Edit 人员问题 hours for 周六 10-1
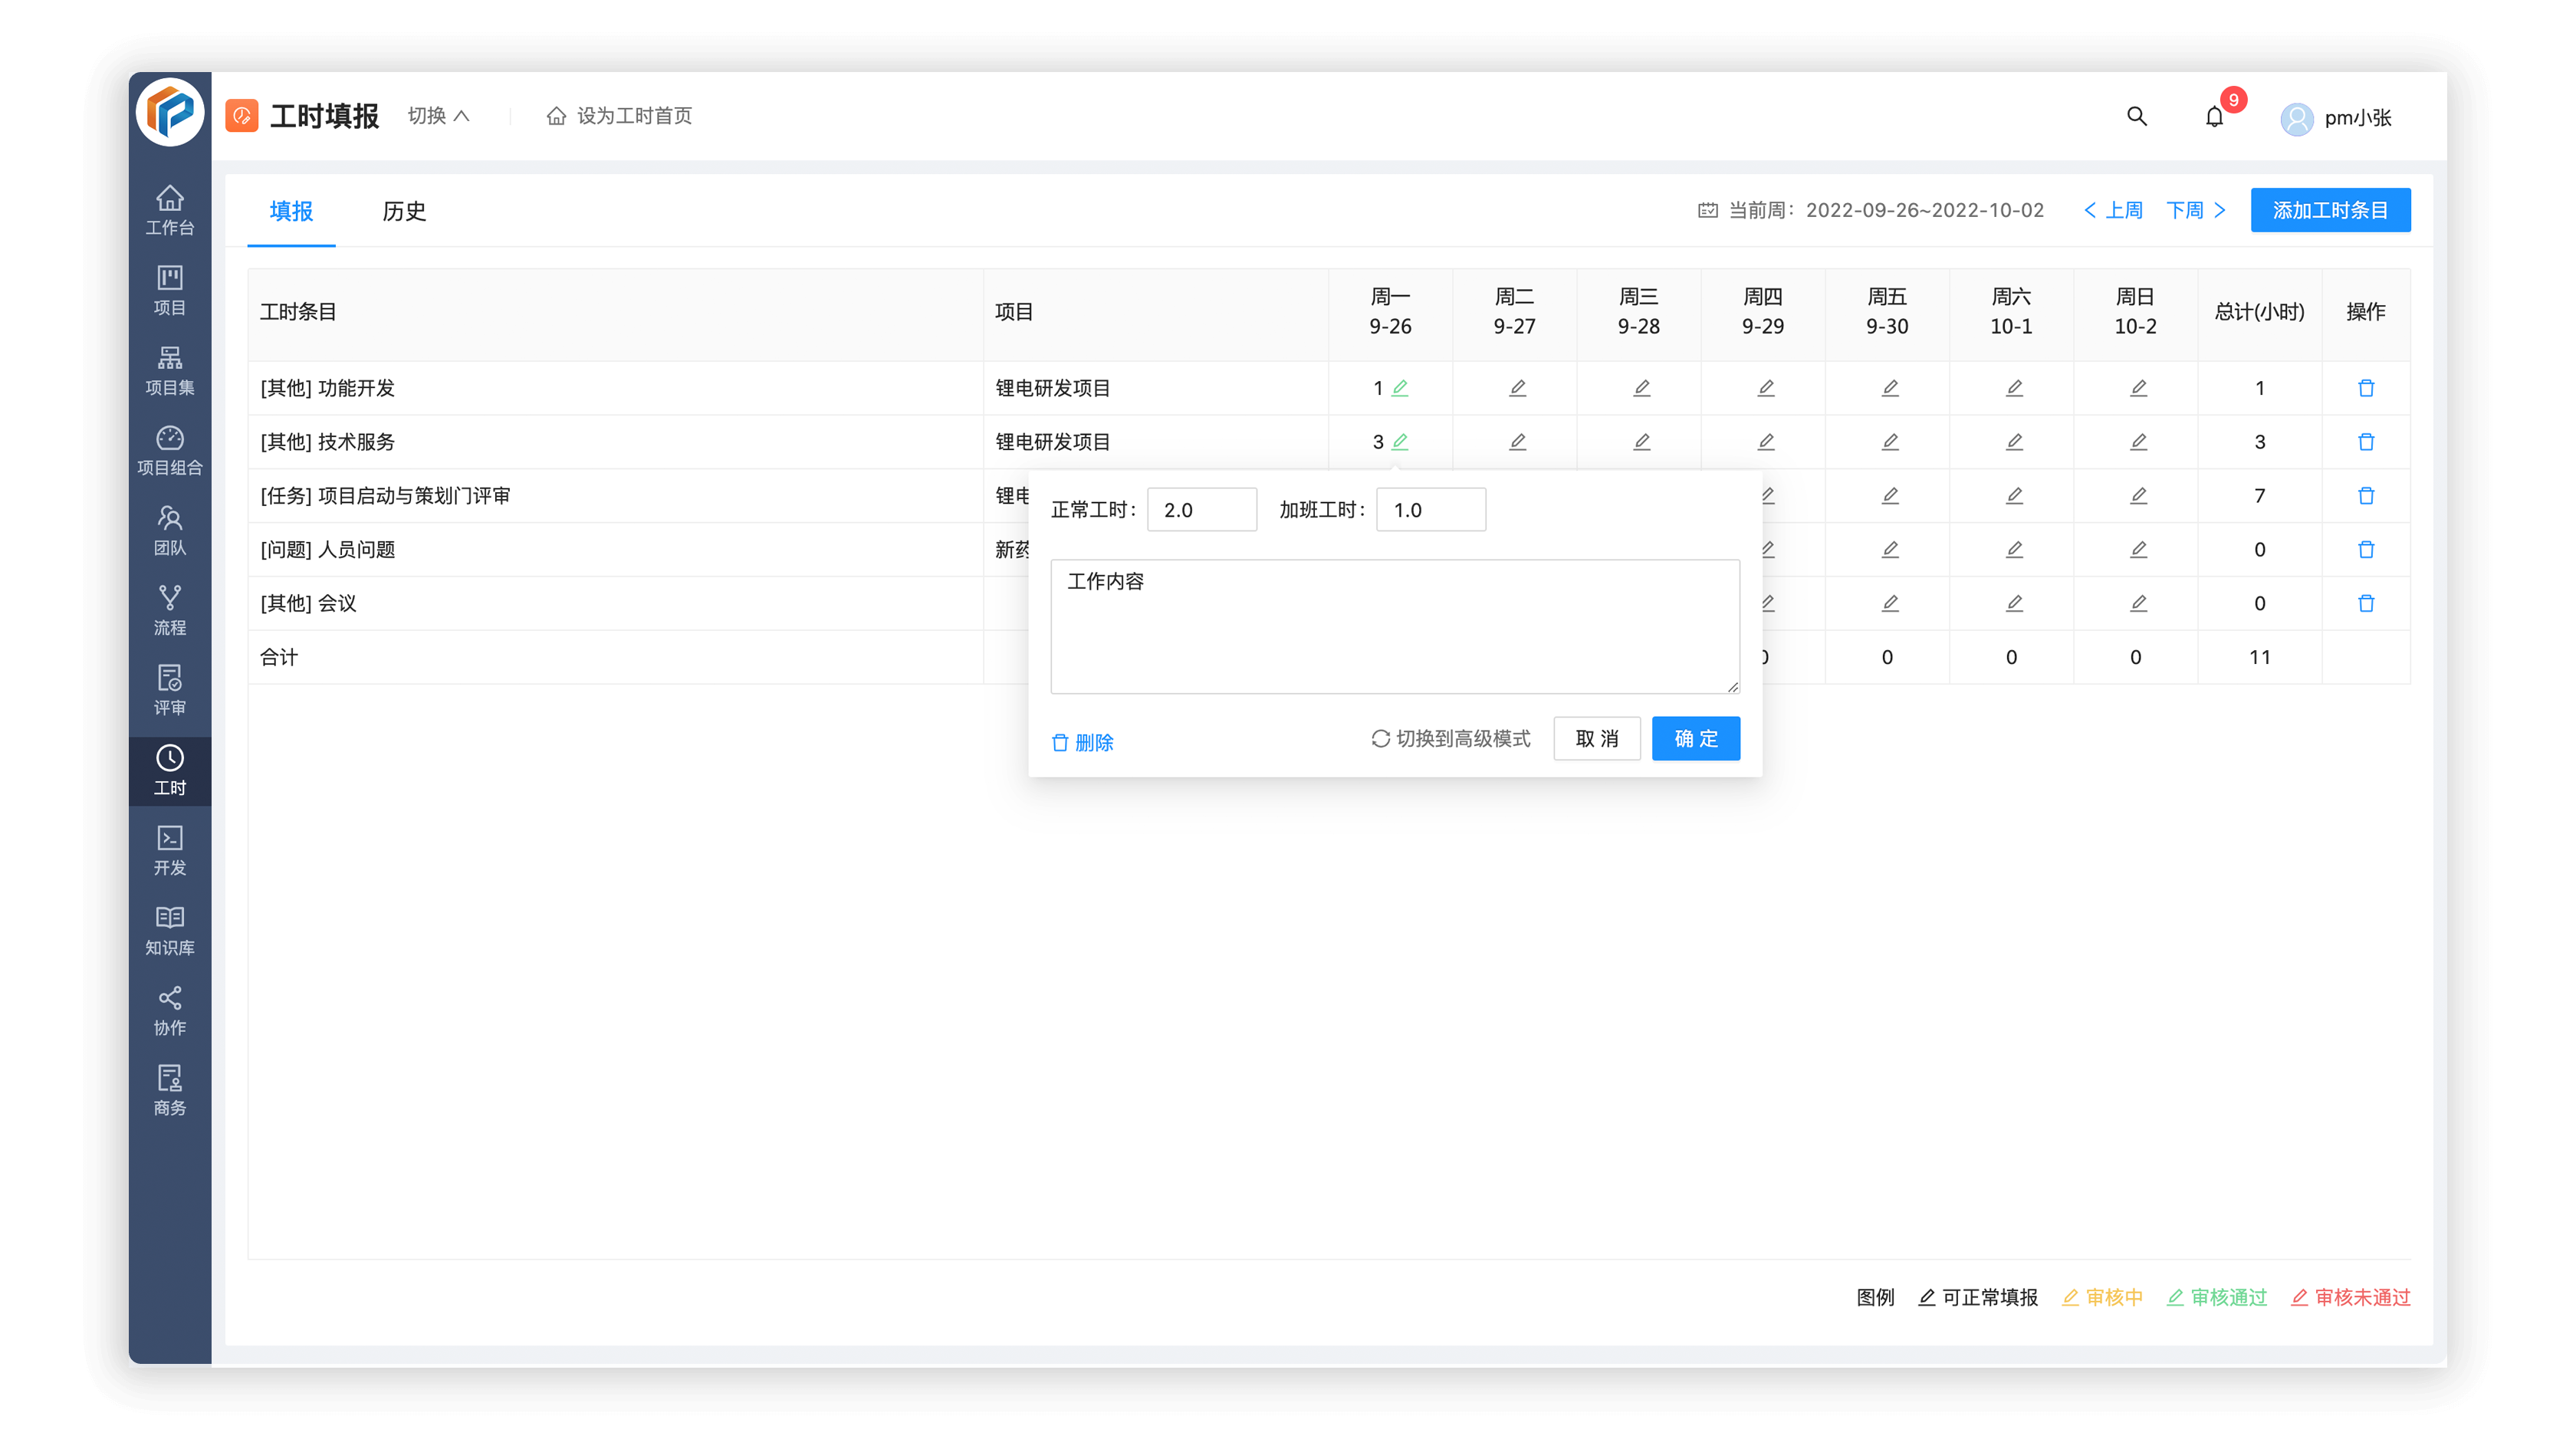This screenshot has width=2576, height=1439. pyautogui.click(x=2014, y=550)
